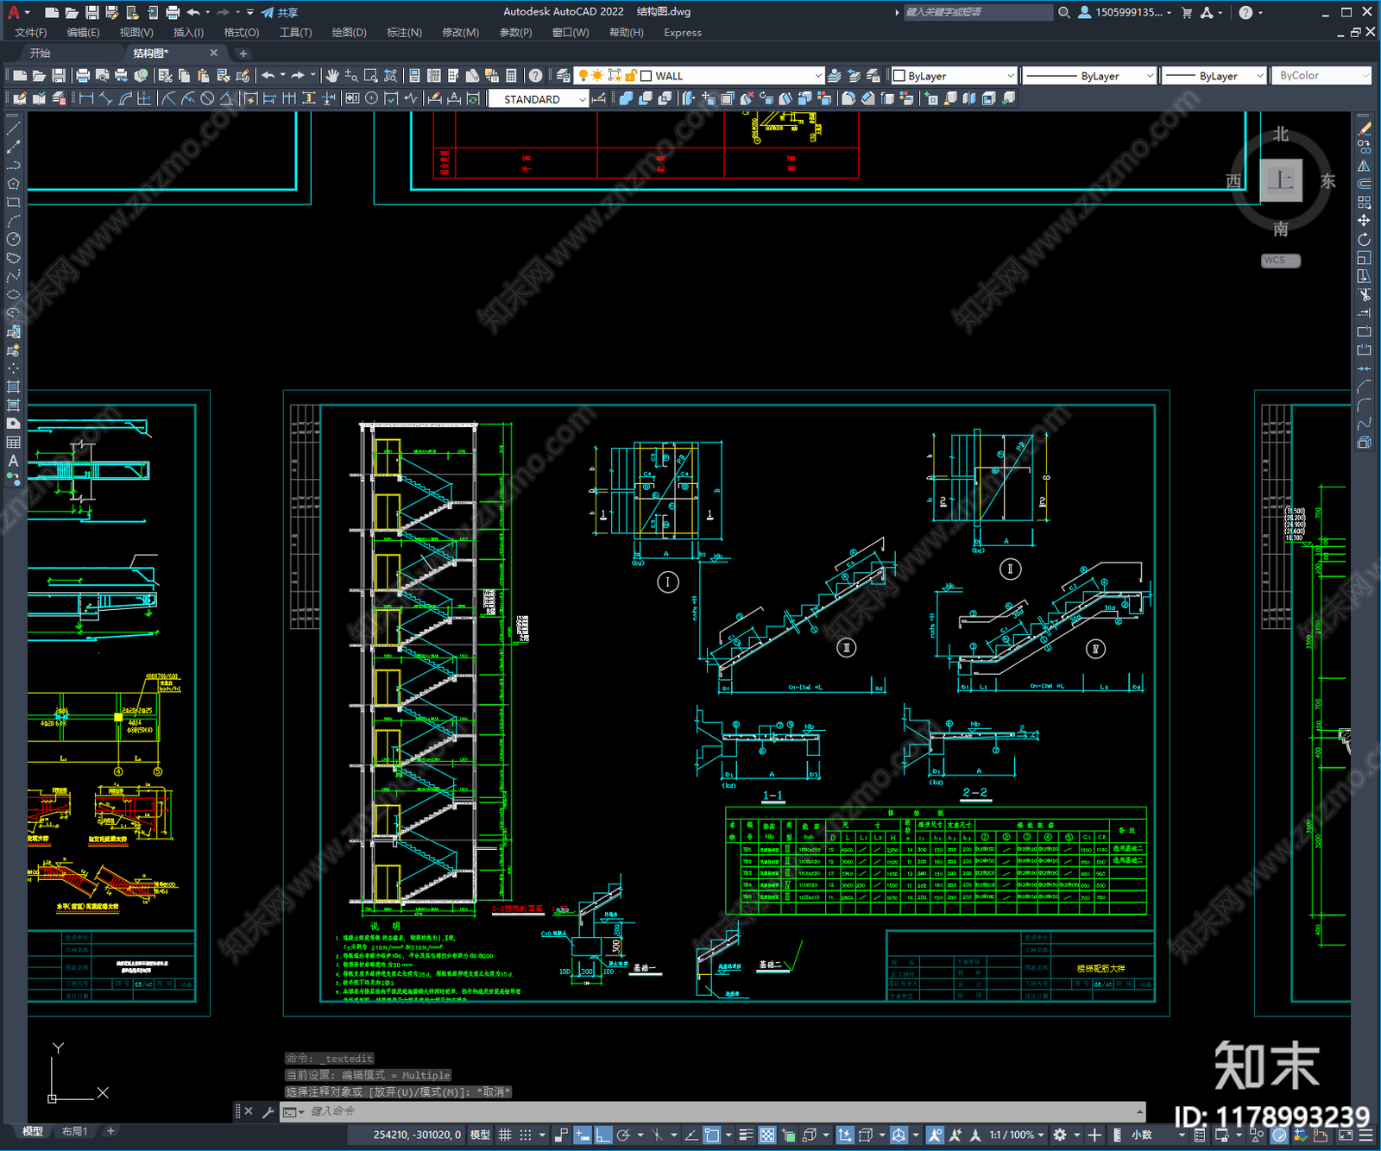This screenshot has width=1381, height=1151.
Task: Click the Undo arrow in the standard toolbar
Action: (268, 76)
